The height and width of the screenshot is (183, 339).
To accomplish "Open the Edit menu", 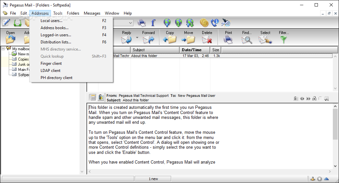I will pos(24,13).
